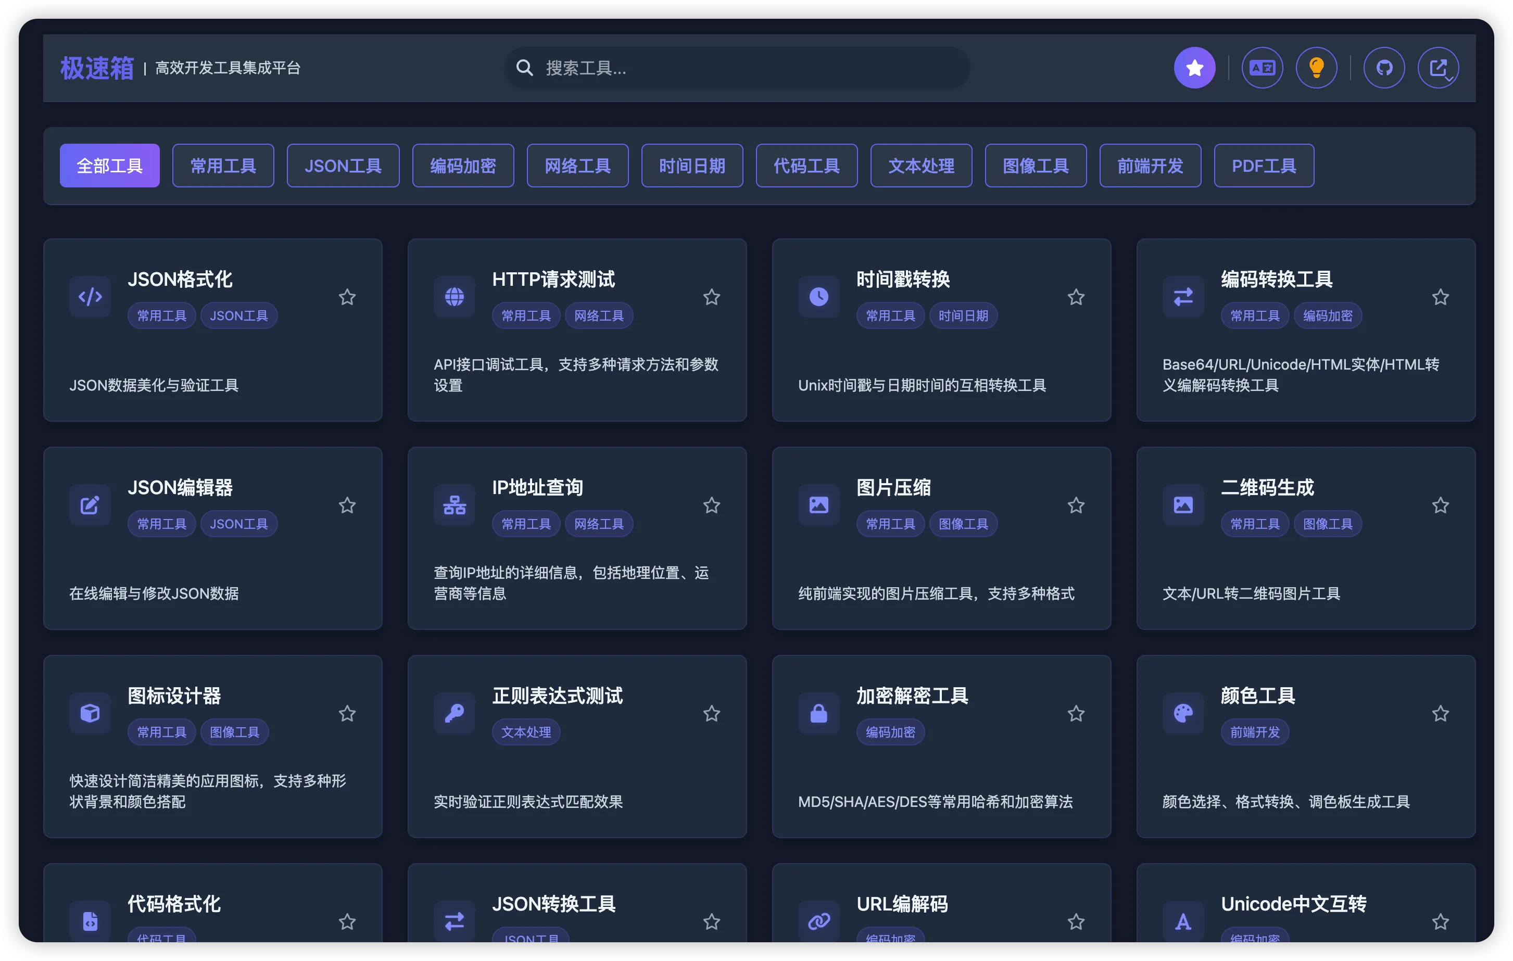Click the 编码加密 tag on 加密解密工具 card
The image size is (1513, 961).
coord(890,732)
